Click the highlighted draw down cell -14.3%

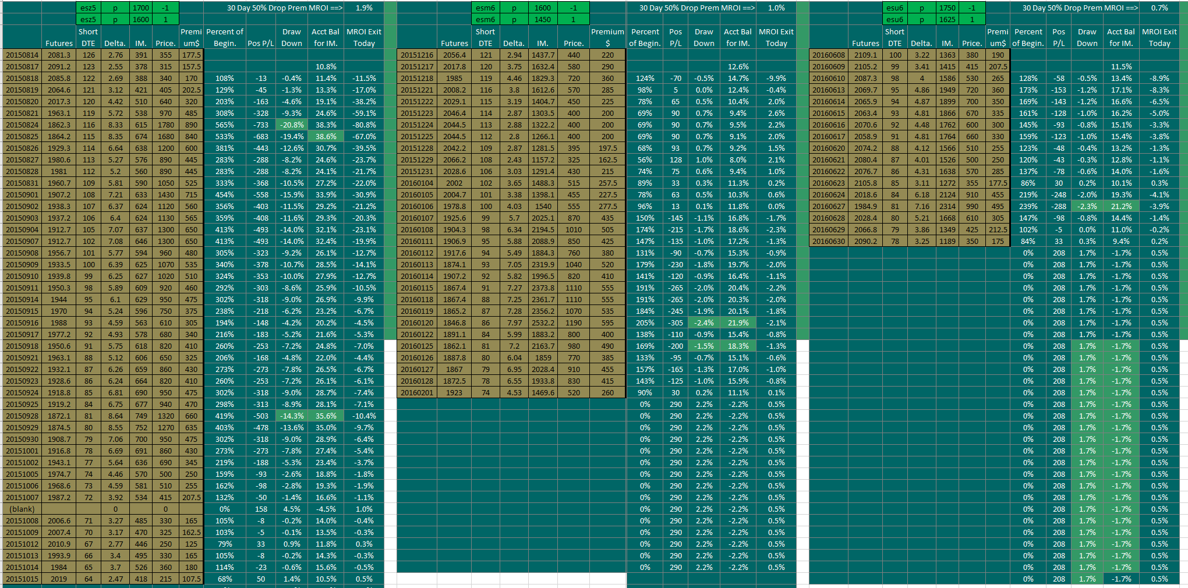point(292,416)
